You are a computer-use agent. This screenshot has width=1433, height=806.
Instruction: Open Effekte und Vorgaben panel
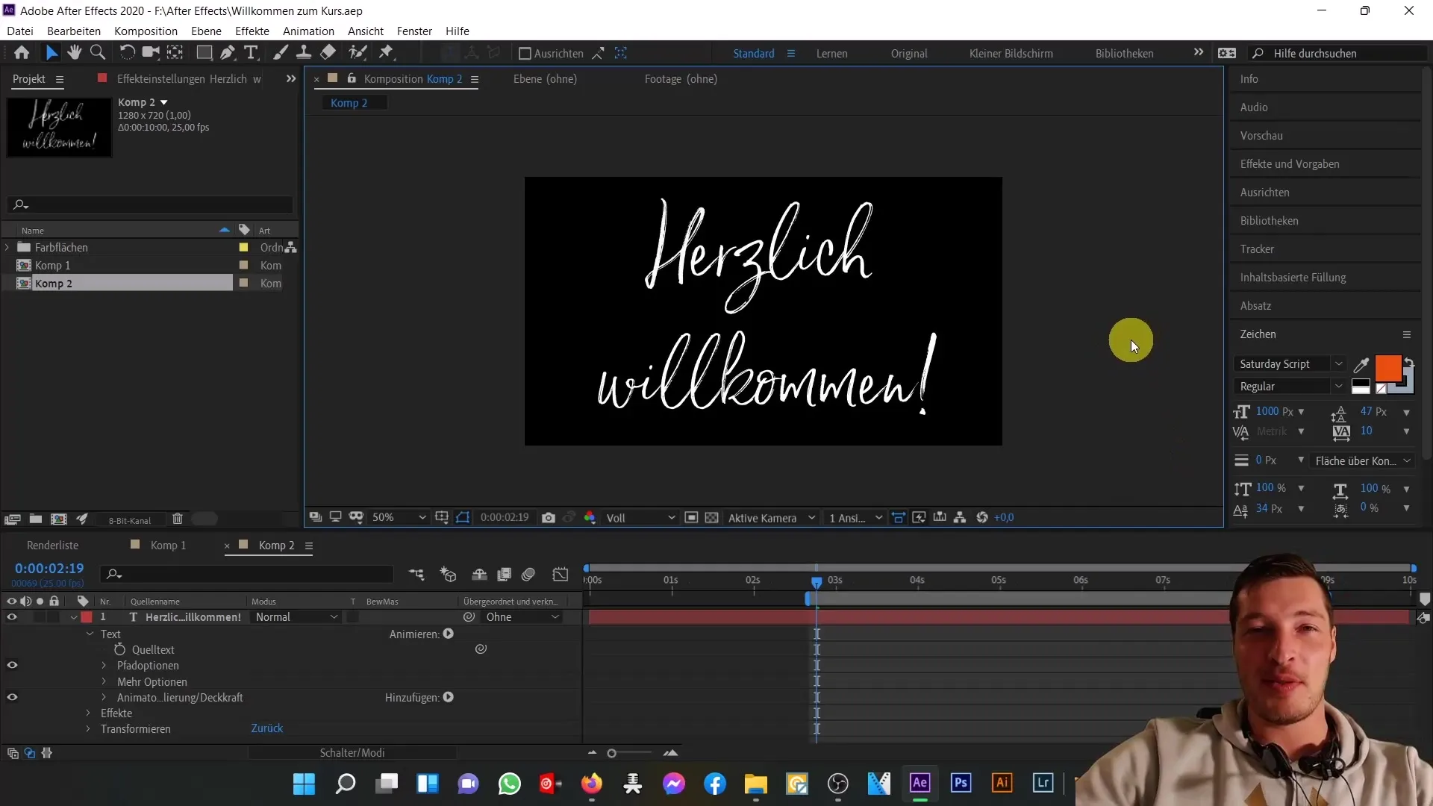[1290, 163]
